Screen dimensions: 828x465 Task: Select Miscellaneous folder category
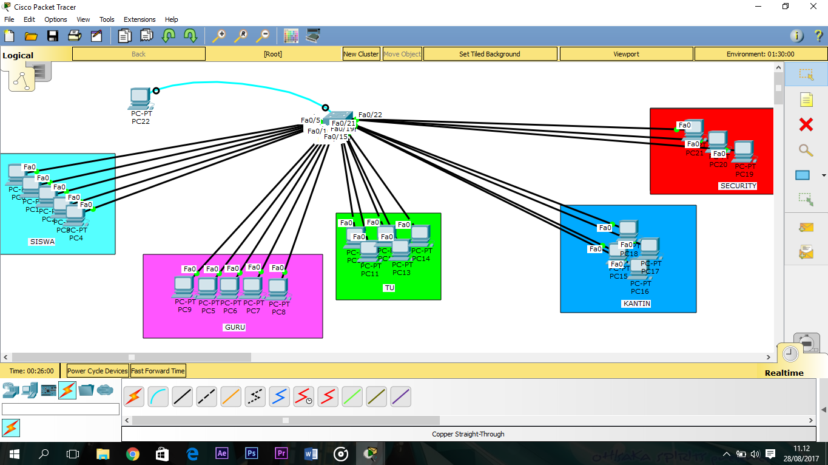(86, 390)
